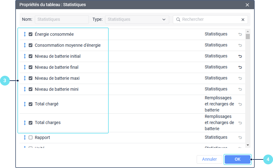
Task: Click the reorder handle for Niveau de batterie maxi
Action: [x=25, y=78]
